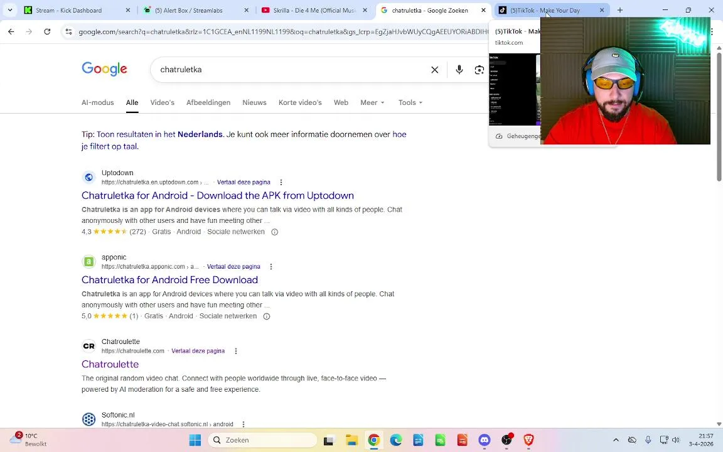This screenshot has width=723, height=452.
Task: Open the weather widget showing 10°C Bewolkt
Action: coord(29,440)
